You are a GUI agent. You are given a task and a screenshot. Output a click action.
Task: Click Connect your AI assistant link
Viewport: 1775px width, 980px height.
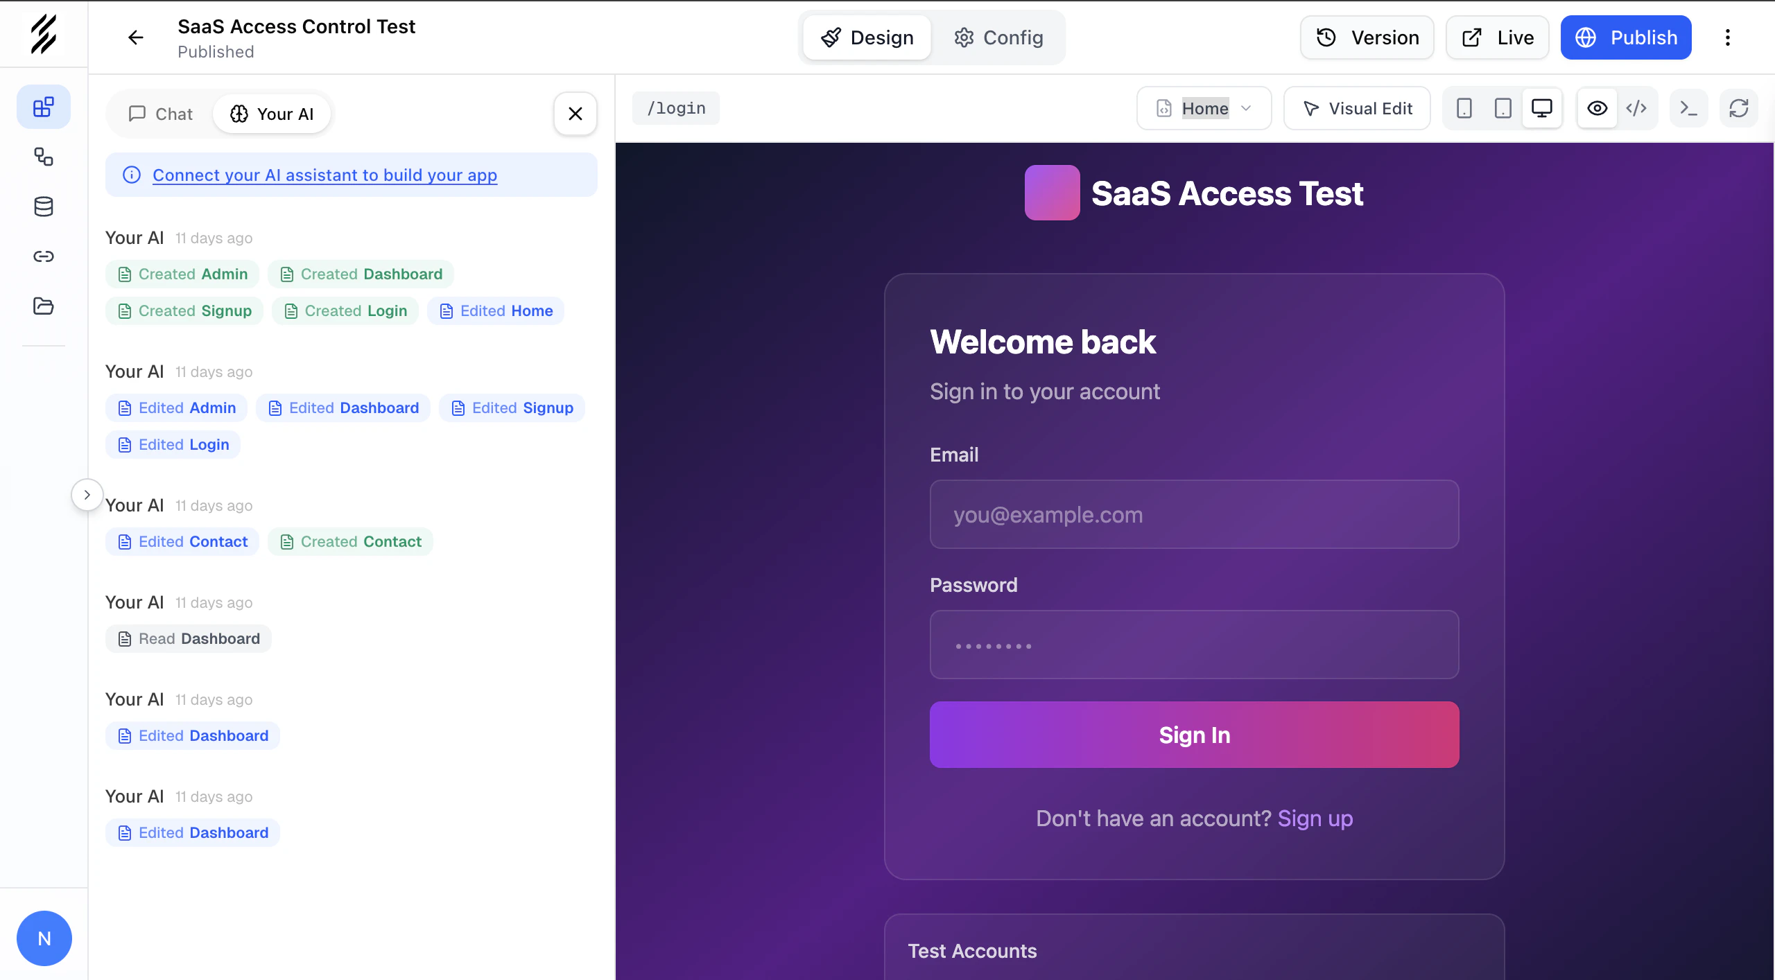[324, 175]
